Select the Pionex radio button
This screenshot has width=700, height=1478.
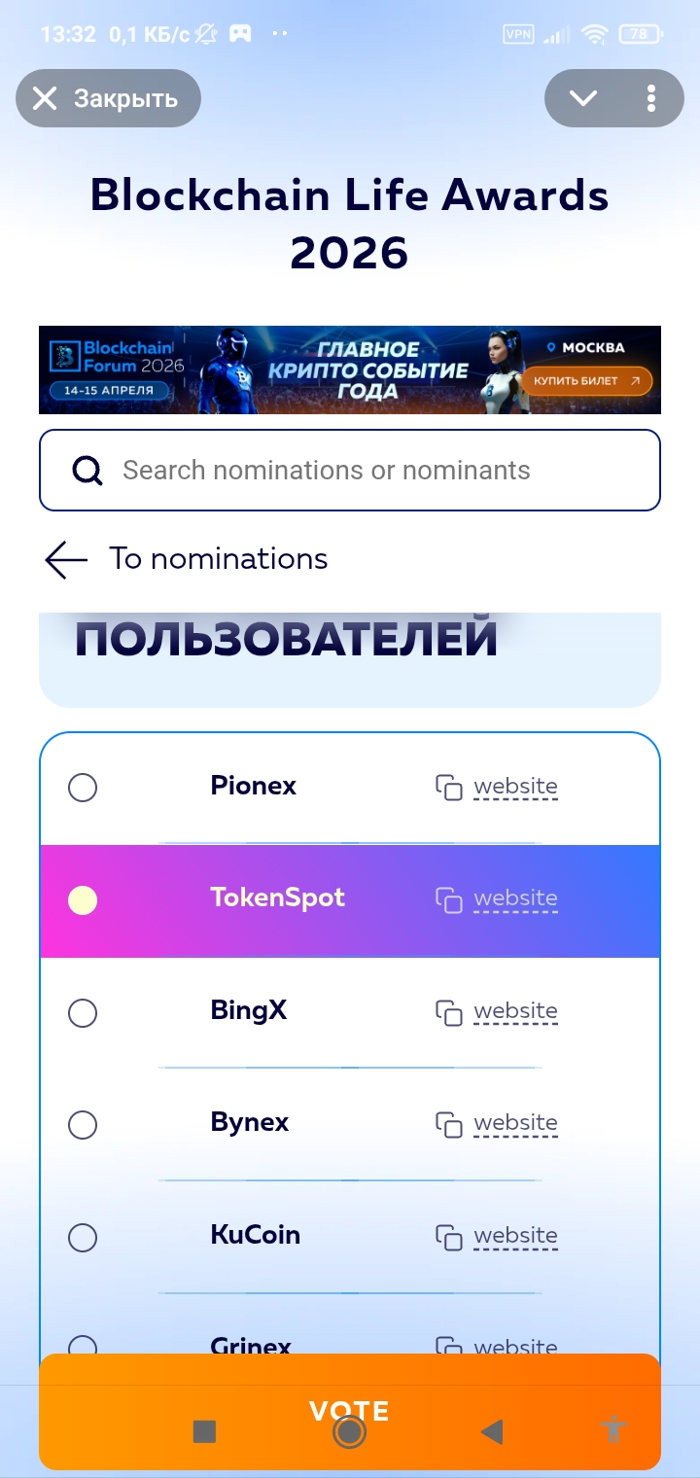tap(83, 788)
